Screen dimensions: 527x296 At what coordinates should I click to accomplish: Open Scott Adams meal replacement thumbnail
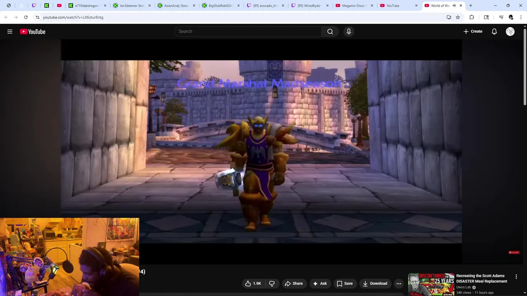[431, 284]
